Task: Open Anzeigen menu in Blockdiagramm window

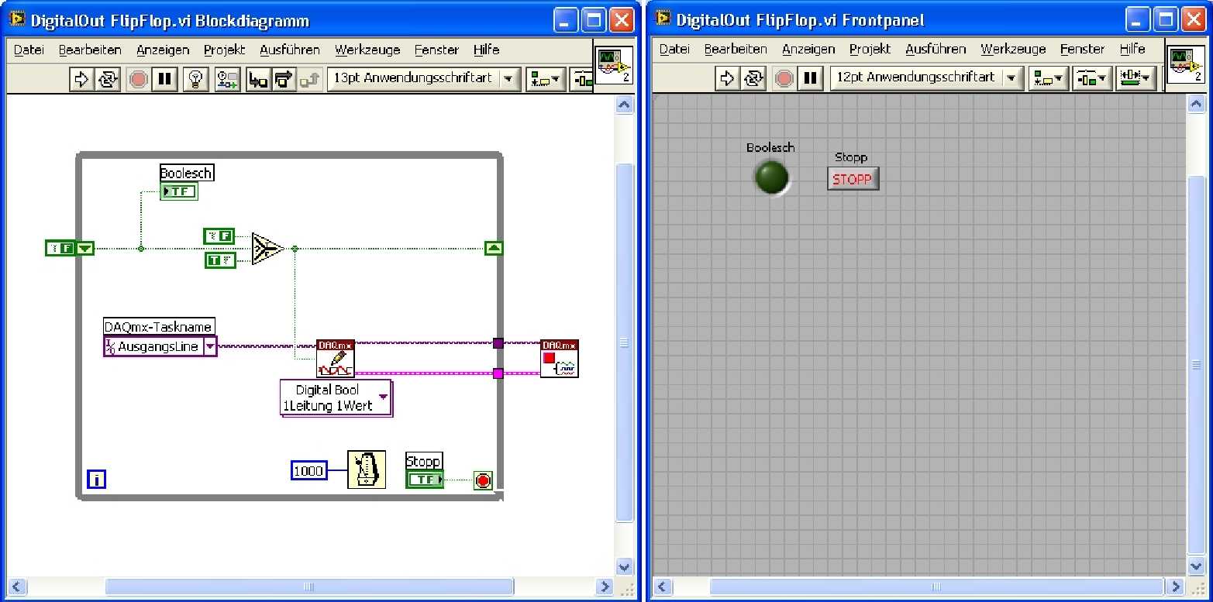Action: [x=163, y=50]
